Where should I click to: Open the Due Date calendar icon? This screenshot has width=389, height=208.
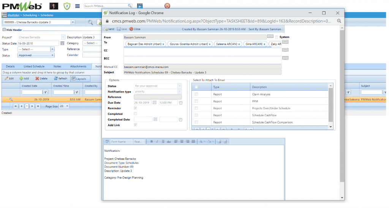point(155,102)
